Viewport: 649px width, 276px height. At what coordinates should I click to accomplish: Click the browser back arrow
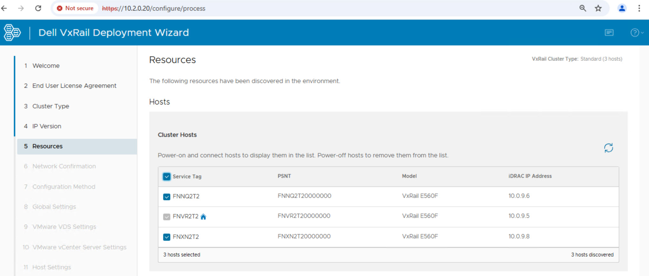pos(4,8)
